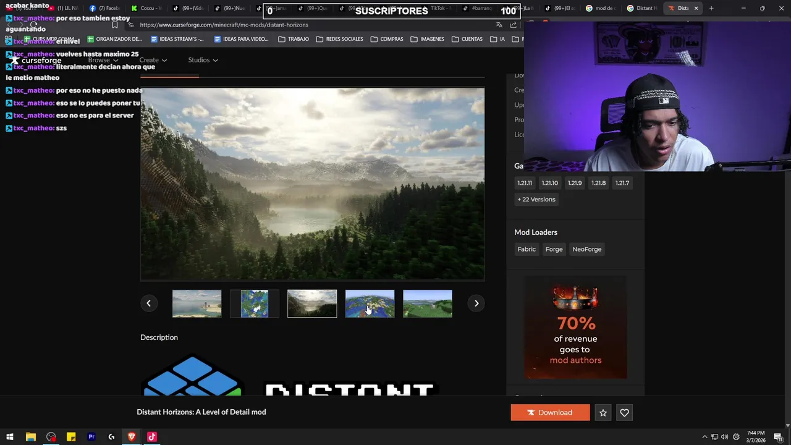Viewport: 791px width, 445px height.
Task: Open the Brave browser taskbar icon
Action: [132, 437]
